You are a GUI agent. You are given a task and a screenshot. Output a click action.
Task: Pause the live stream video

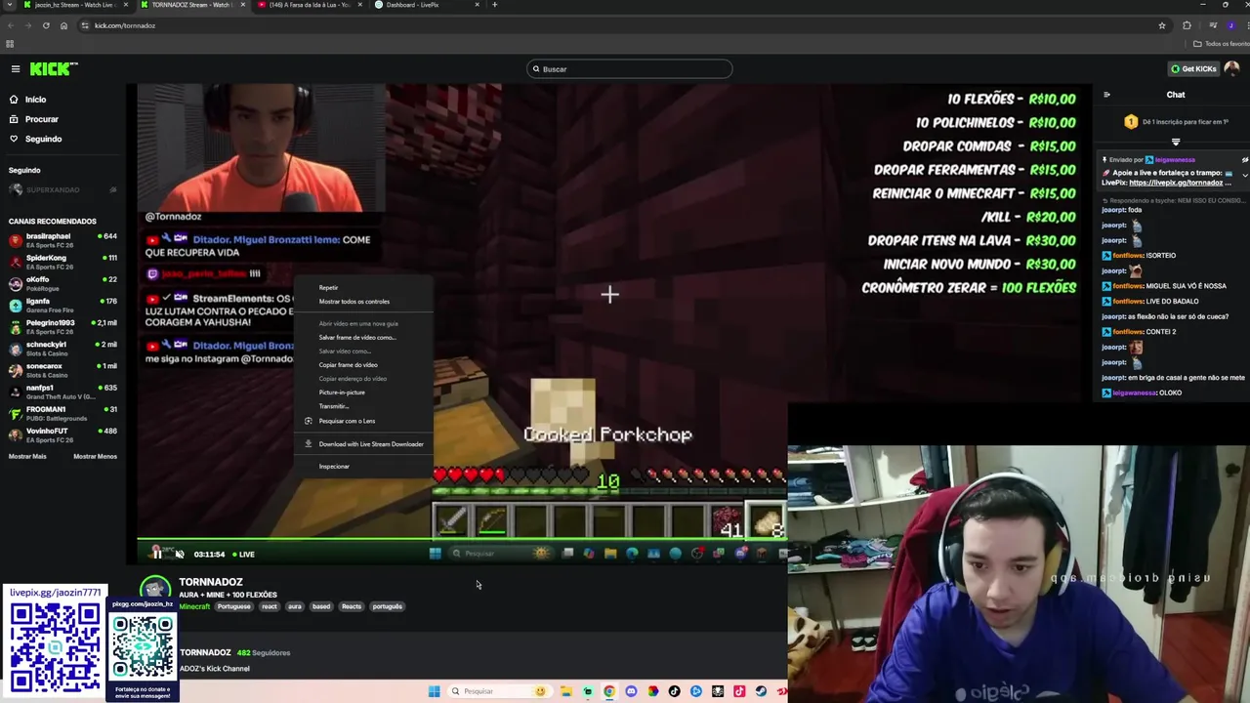(x=156, y=554)
